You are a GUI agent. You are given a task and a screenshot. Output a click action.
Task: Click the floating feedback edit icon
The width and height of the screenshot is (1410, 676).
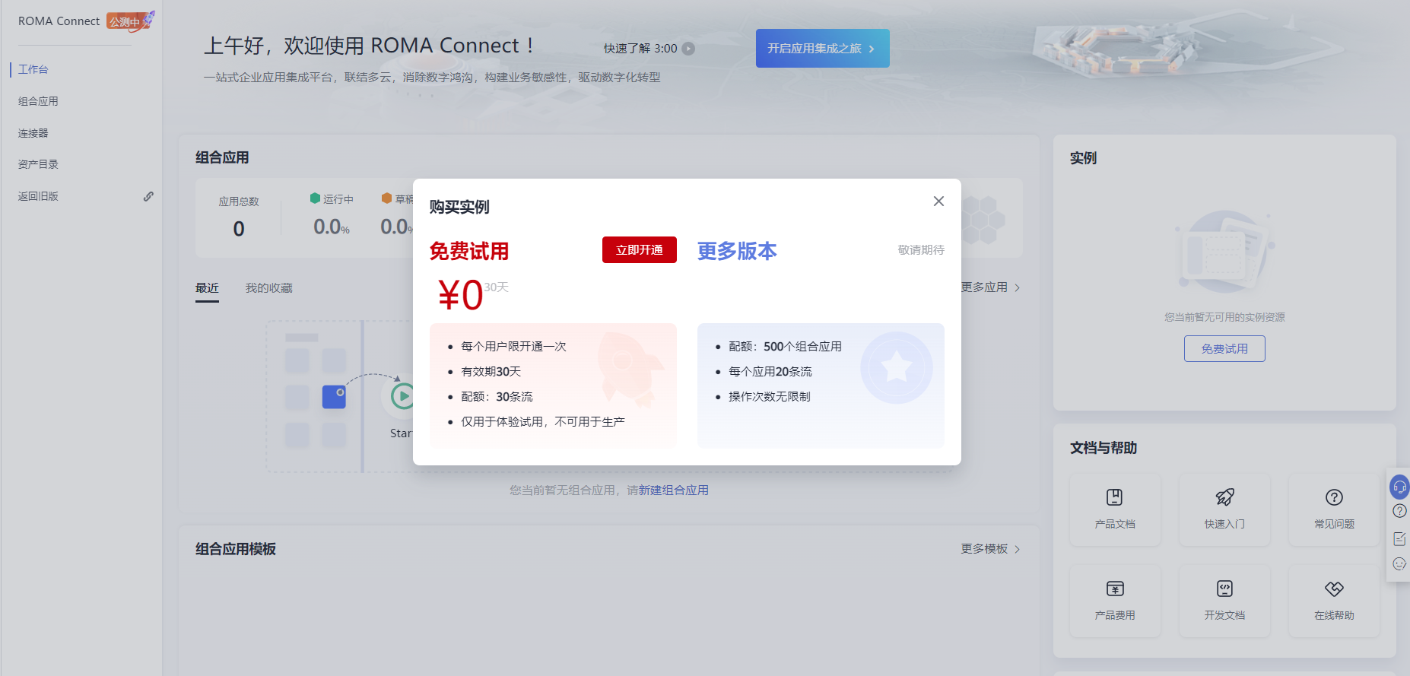(1399, 538)
